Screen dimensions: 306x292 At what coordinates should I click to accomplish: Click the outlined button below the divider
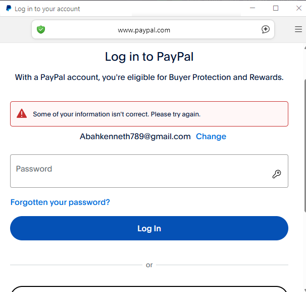pos(149,289)
